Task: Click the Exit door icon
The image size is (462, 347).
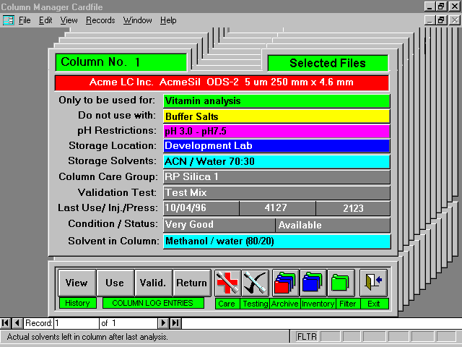Action: [x=373, y=283]
